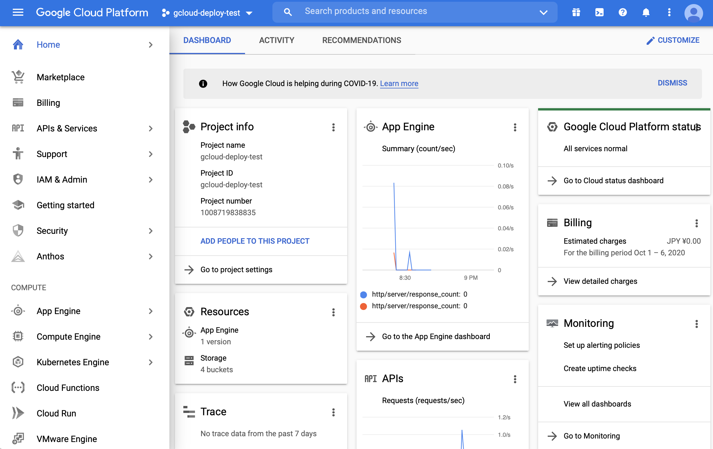713x449 pixels.
Task: Expand the Home submenu chevron
Action: 151,45
